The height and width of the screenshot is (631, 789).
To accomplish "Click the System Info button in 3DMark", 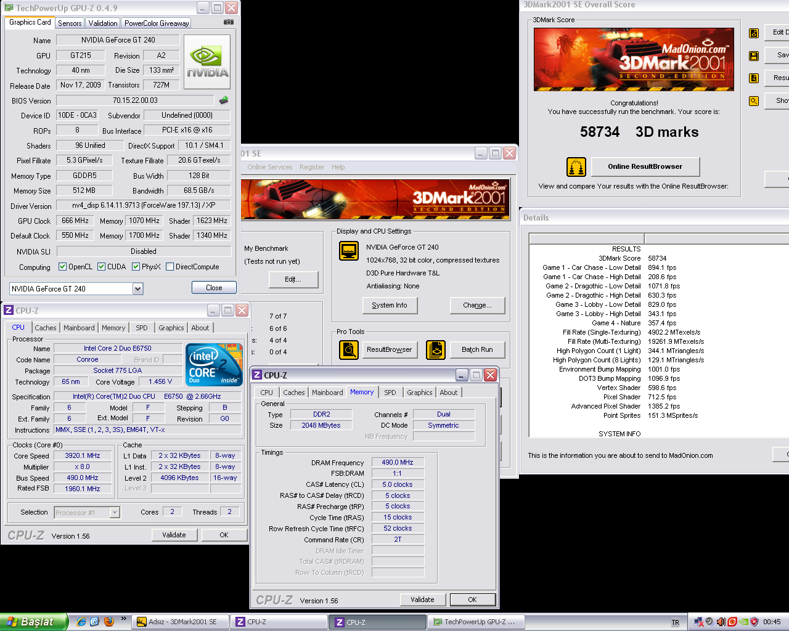I will (x=390, y=305).
